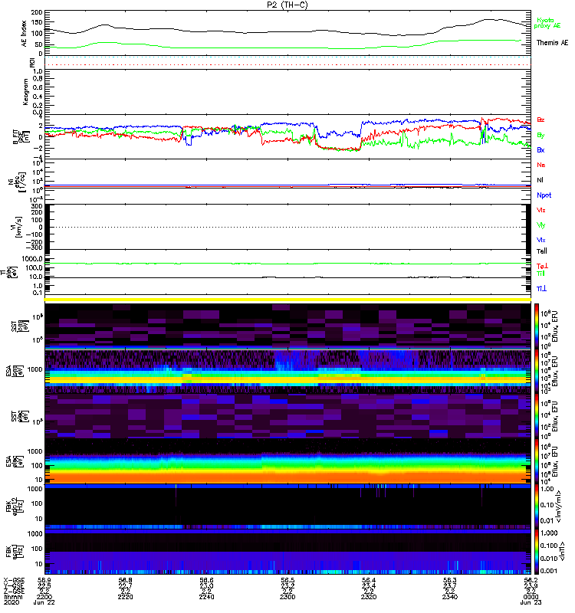This screenshot has width=575, height=613.
Task: Click the "AE Index" axis label
Action: pyautogui.click(x=25, y=34)
